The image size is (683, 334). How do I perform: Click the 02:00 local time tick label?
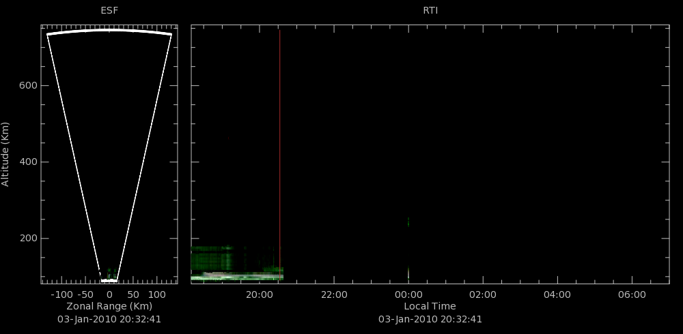[483, 295]
